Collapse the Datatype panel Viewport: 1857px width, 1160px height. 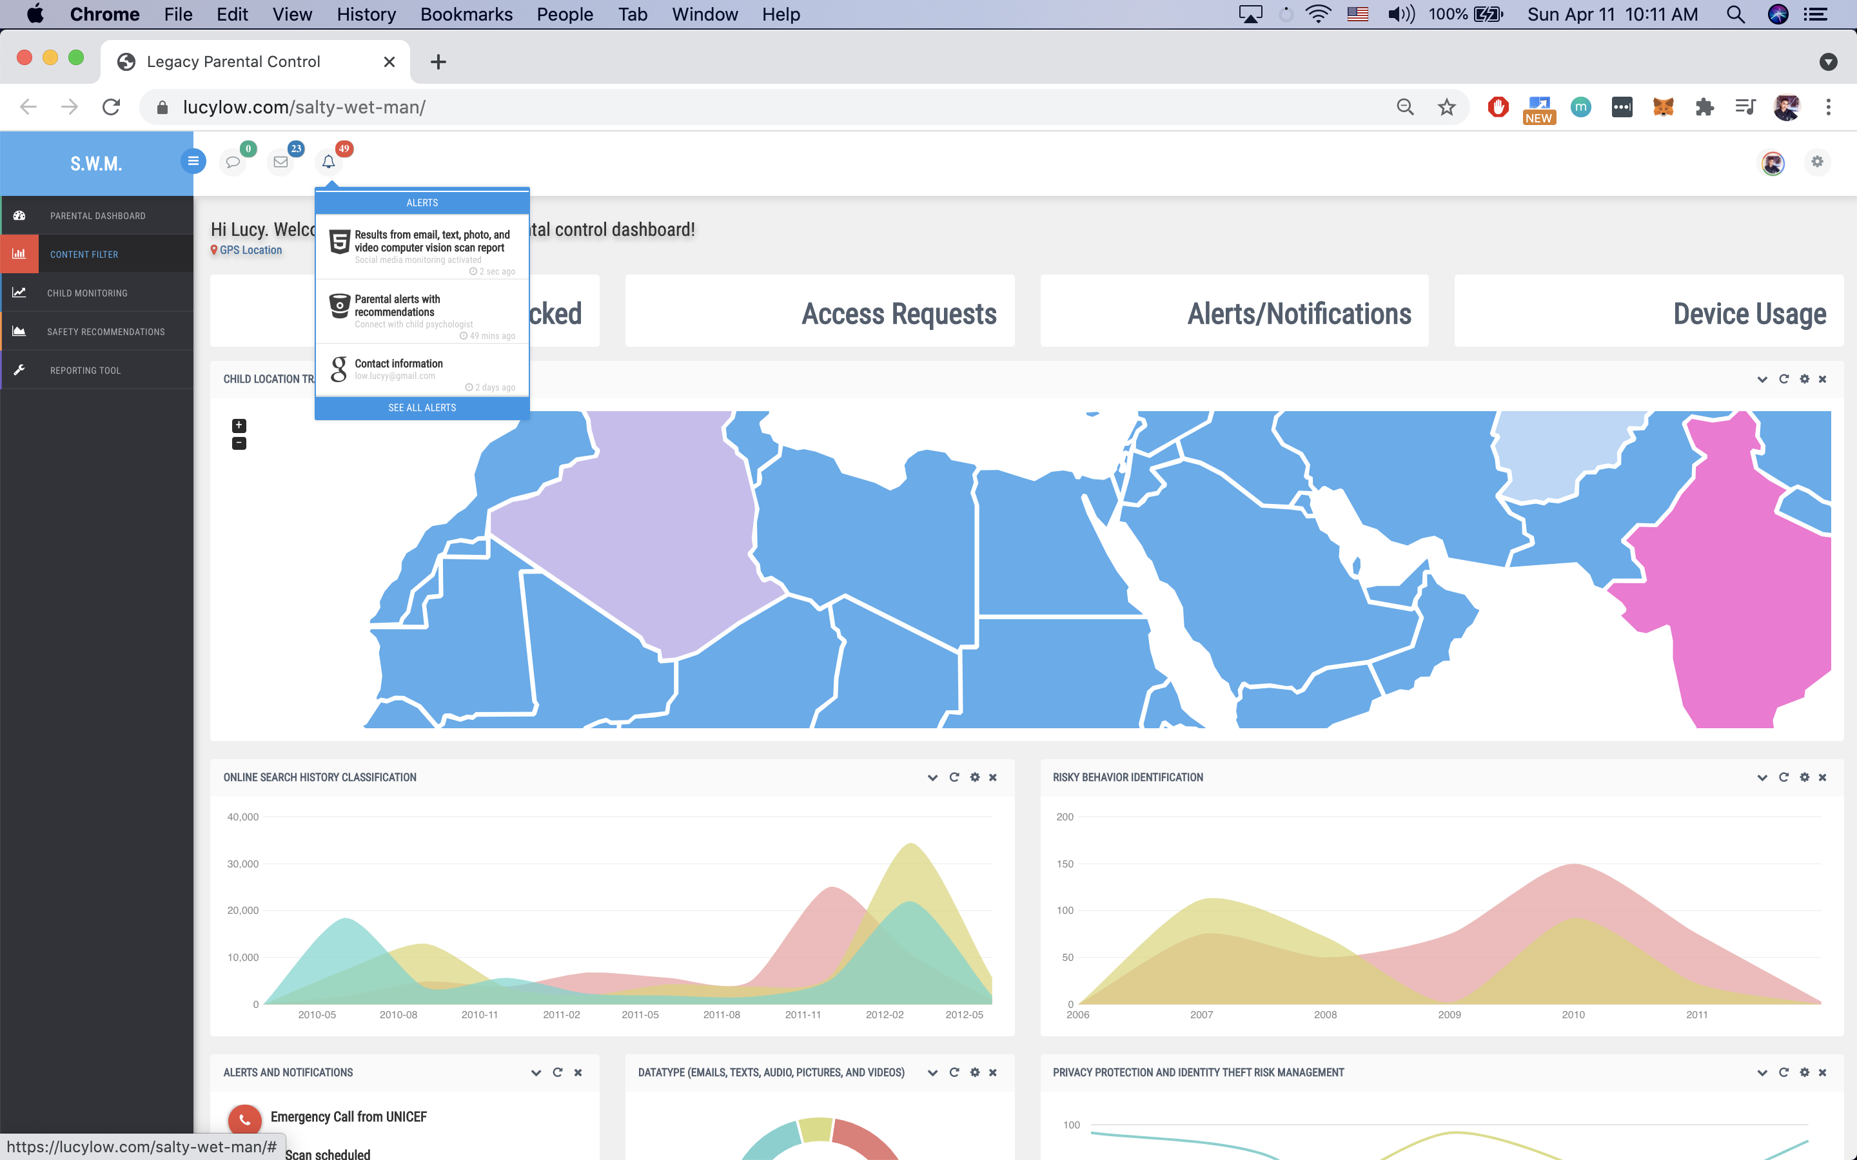pyautogui.click(x=933, y=1072)
